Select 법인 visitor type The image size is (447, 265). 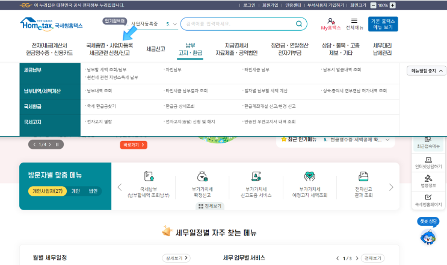click(93, 191)
